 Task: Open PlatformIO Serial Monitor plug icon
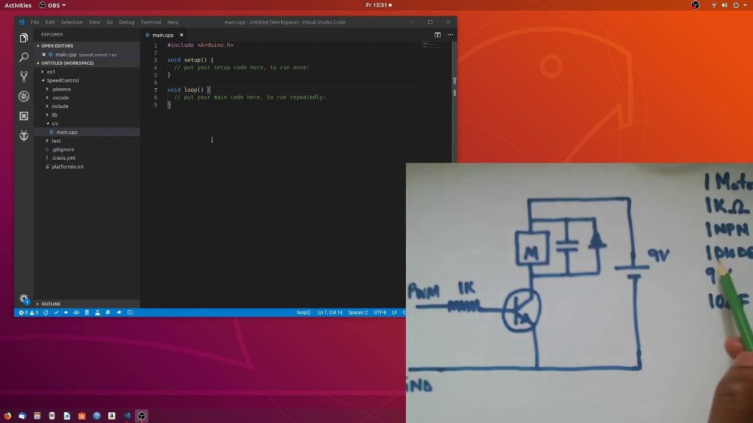(119, 313)
